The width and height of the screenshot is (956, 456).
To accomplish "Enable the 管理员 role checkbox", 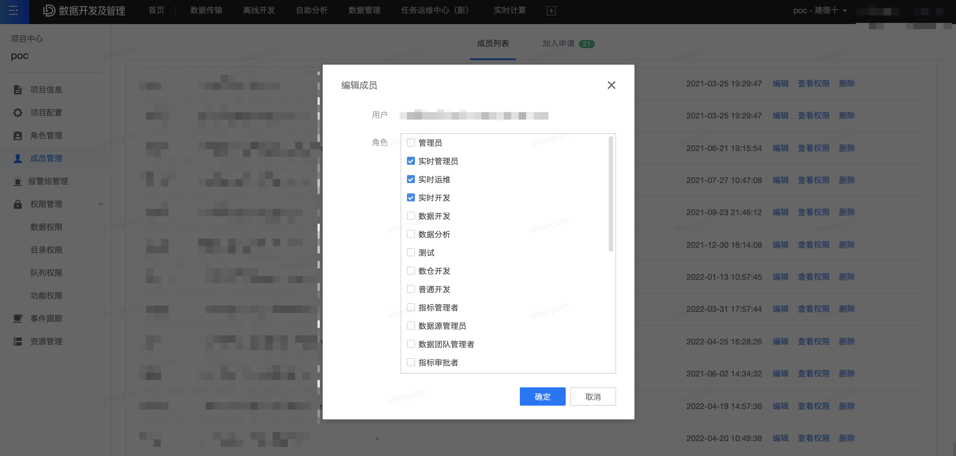I will point(410,142).
